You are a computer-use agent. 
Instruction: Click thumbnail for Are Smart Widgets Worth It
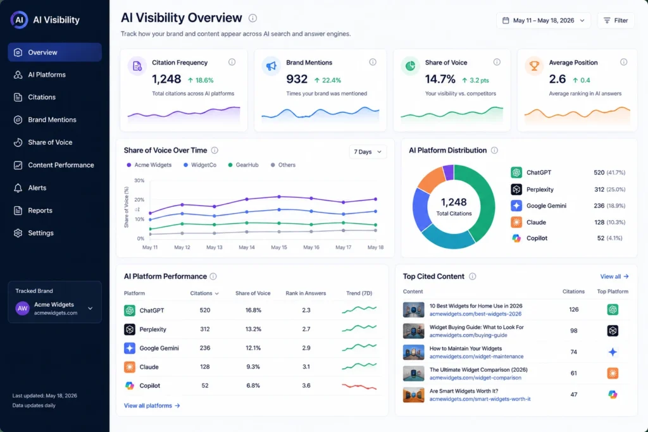click(414, 395)
